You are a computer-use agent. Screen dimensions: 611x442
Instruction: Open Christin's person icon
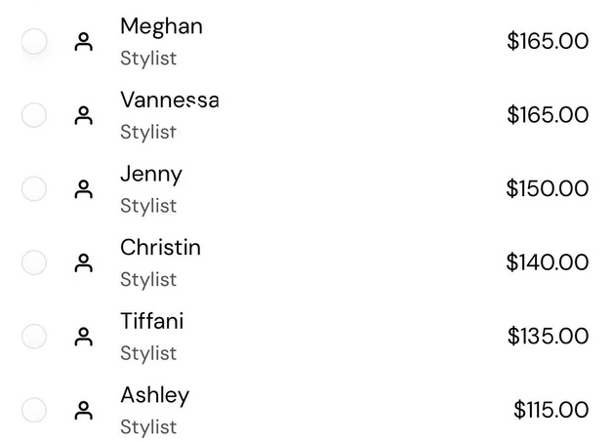pos(83,262)
